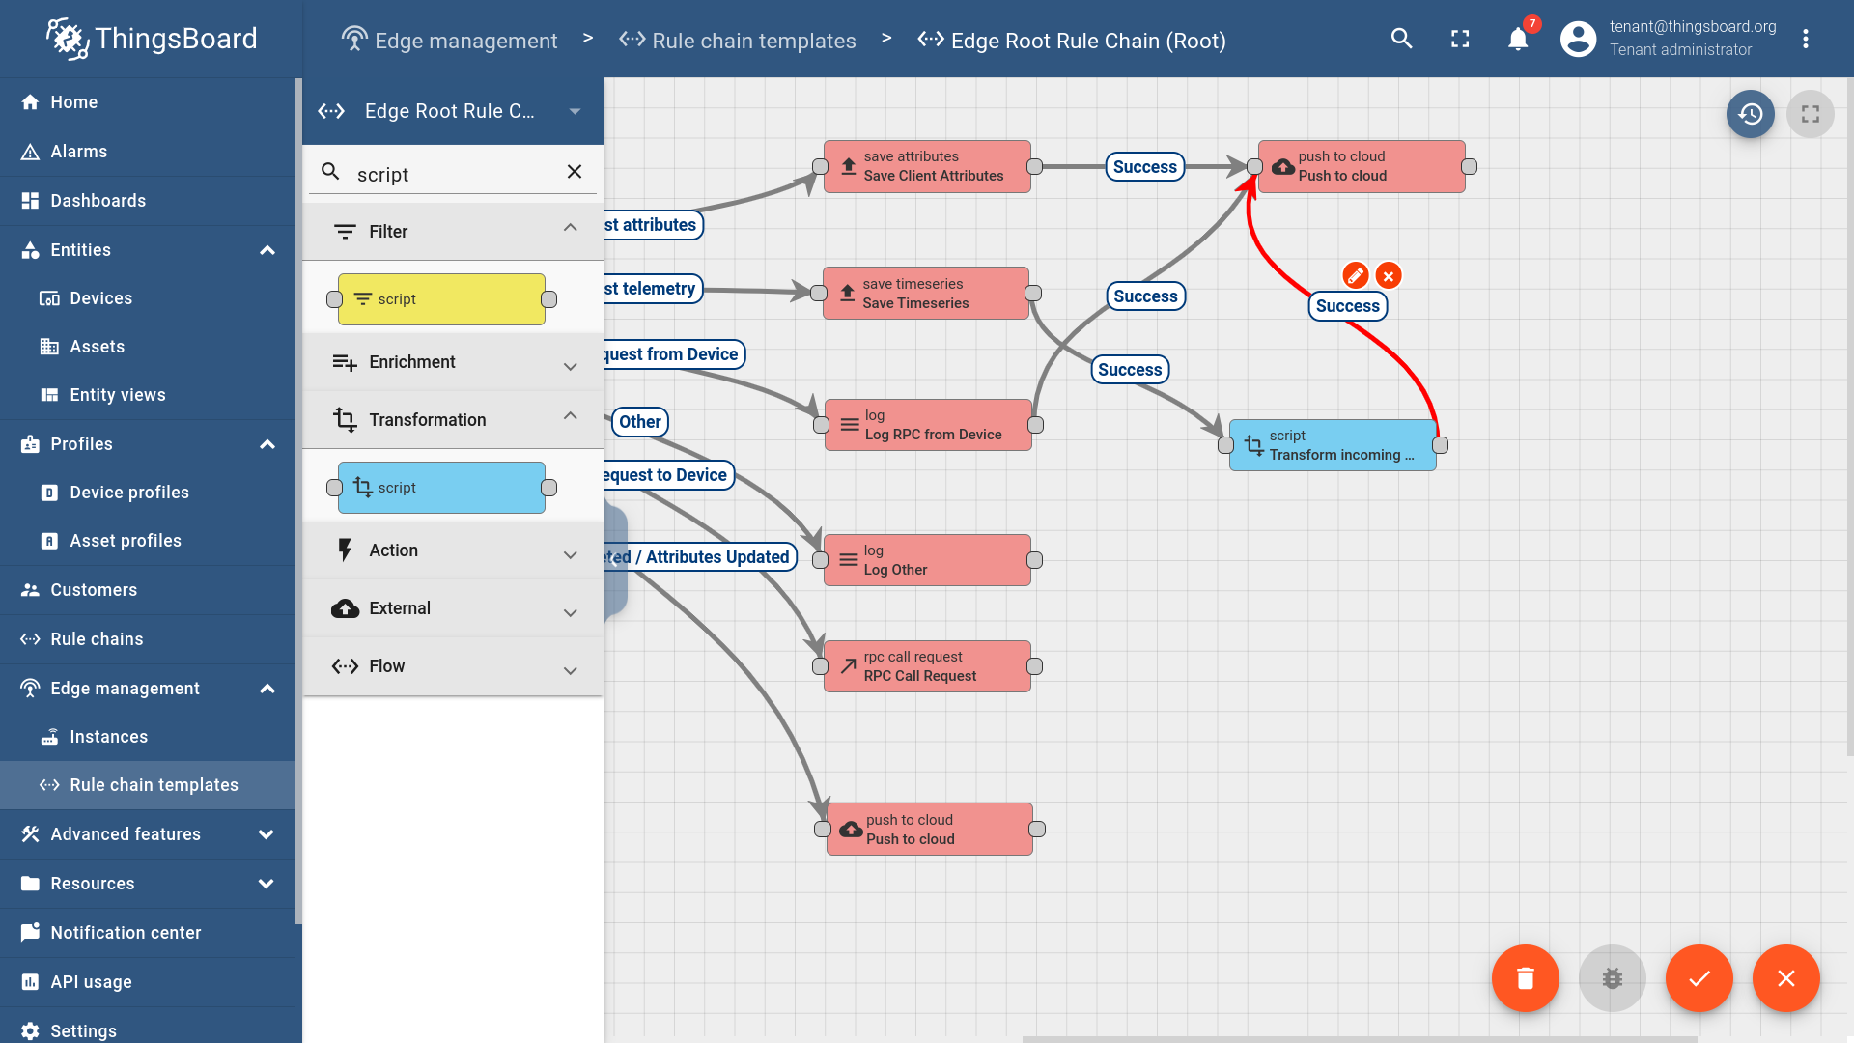Open the Edge Root Rule Chain dropdown
This screenshot has width=1854, height=1043.
575,111
